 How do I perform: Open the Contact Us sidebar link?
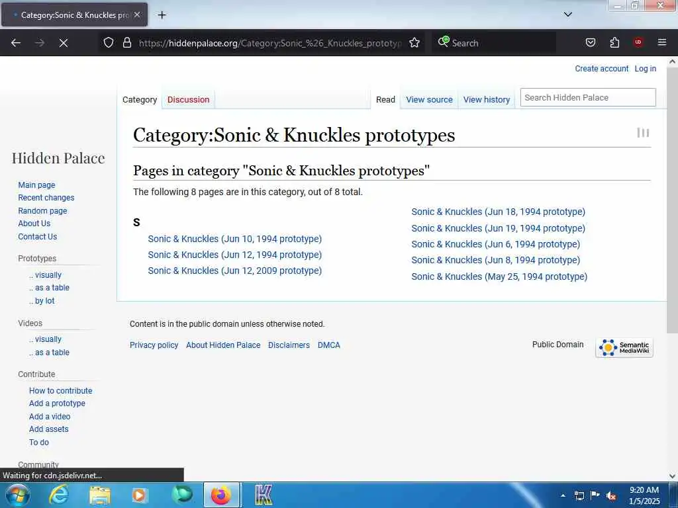pyautogui.click(x=38, y=236)
